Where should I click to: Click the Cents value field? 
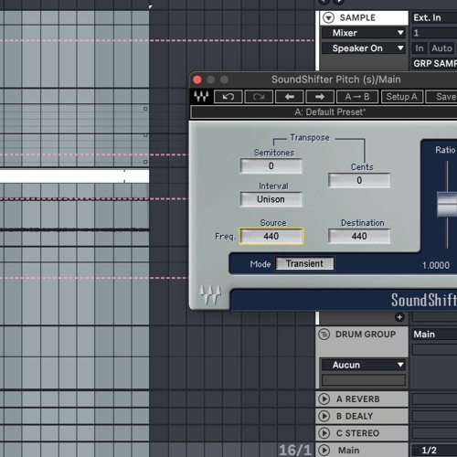click(359, 180)
